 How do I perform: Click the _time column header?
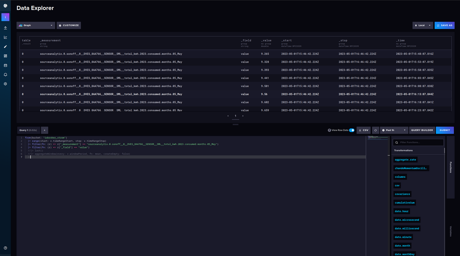click(x=401, y=41)
